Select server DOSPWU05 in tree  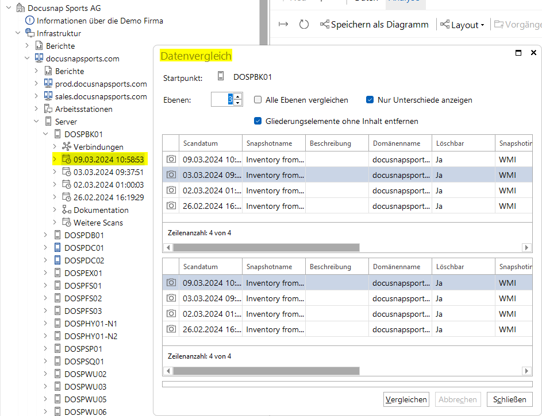pos(86,399)
